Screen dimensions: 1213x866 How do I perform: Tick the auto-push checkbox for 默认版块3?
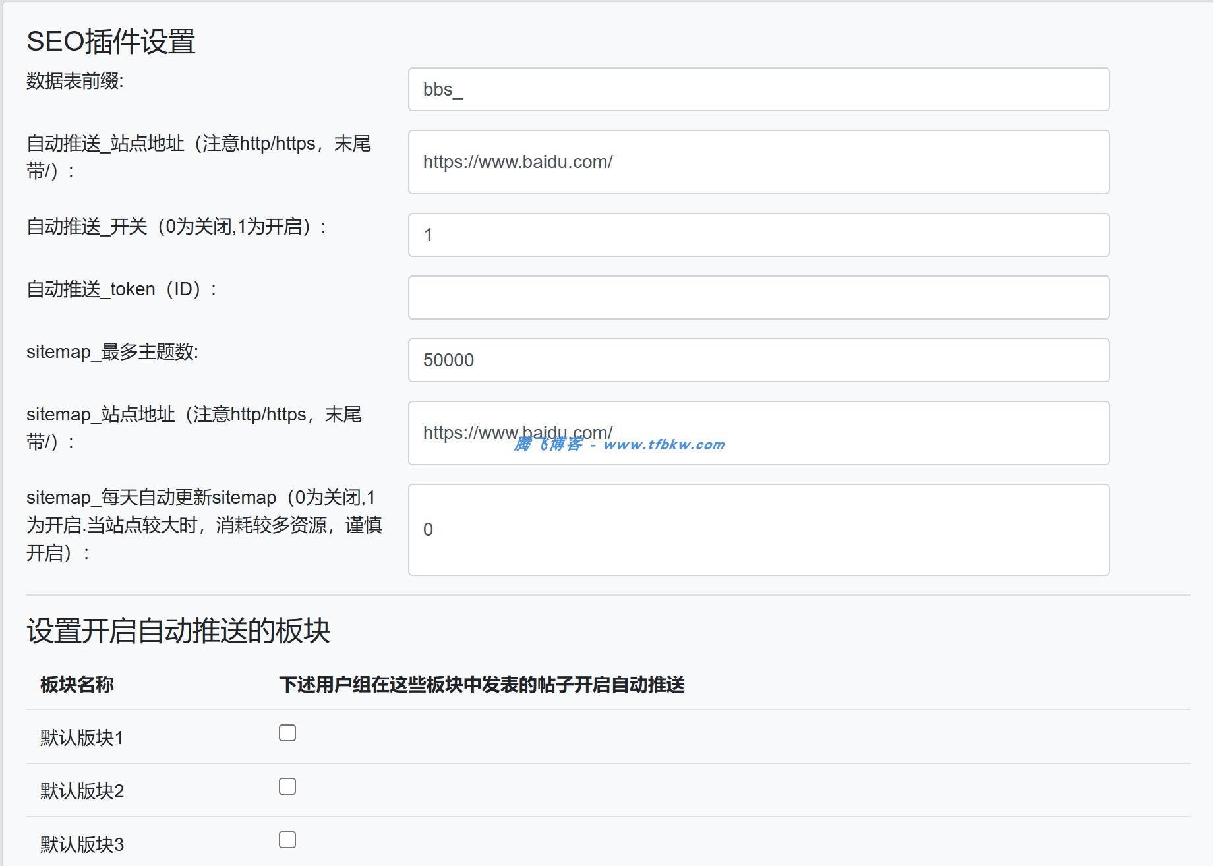pyautogui.click(x=287, y=839)
